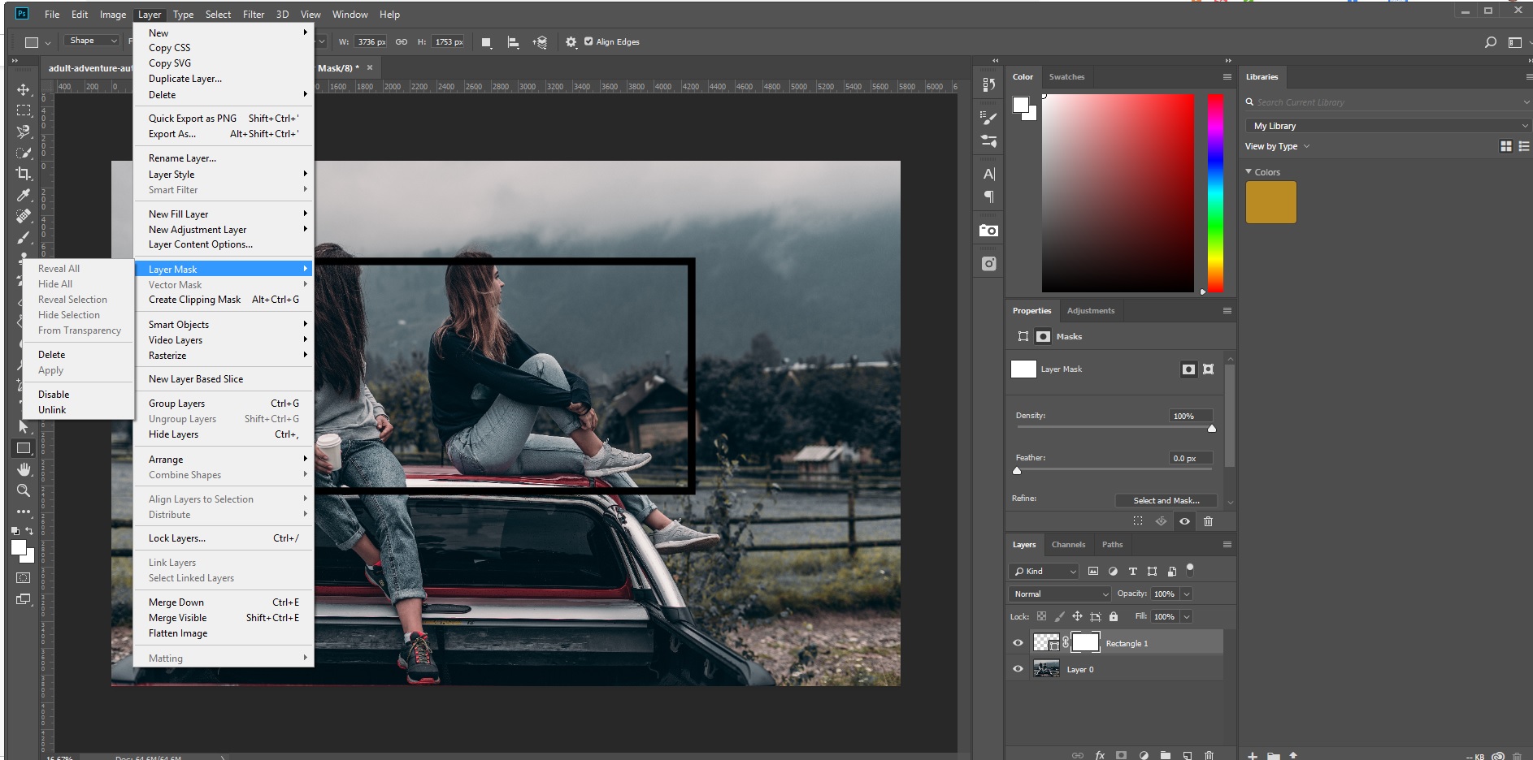
Task: Click the type layer filter icon
Action: click(x=1132, y=572)
